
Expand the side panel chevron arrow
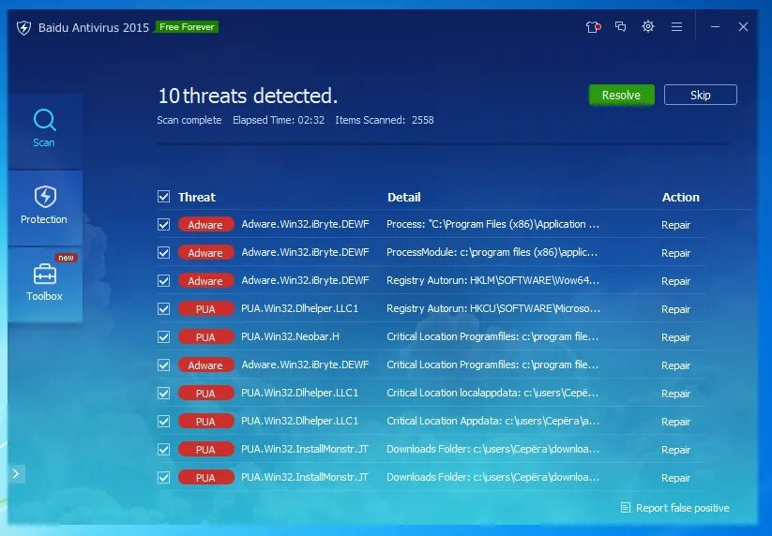pos(16,473)
